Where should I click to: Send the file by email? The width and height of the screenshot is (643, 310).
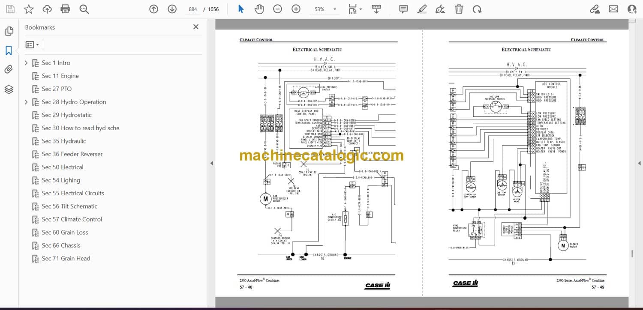click(613, 9)
